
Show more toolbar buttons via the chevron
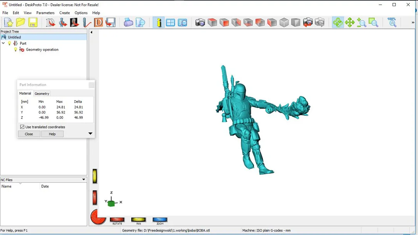pyautogui.click(x=413, y=22)
